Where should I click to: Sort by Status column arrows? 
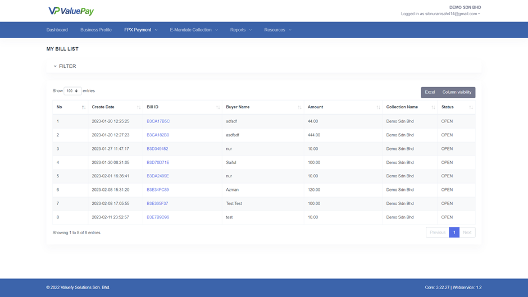pyautogui.click(x=471, y=107)
